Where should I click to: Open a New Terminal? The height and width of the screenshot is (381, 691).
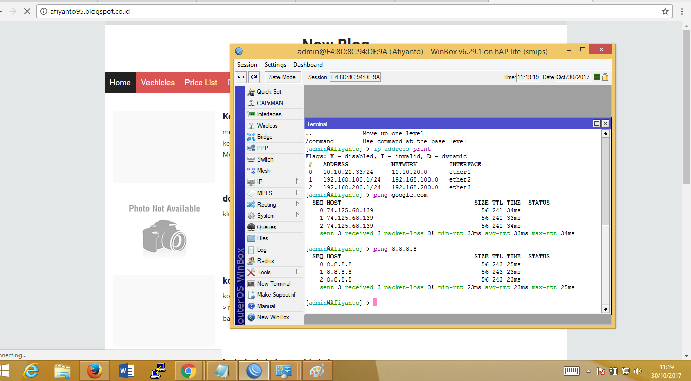tap(274, 284)
